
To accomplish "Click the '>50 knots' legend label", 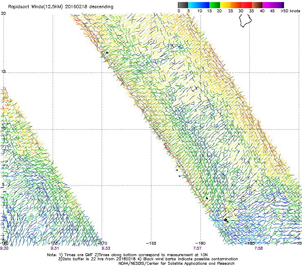I will [290, 11].
